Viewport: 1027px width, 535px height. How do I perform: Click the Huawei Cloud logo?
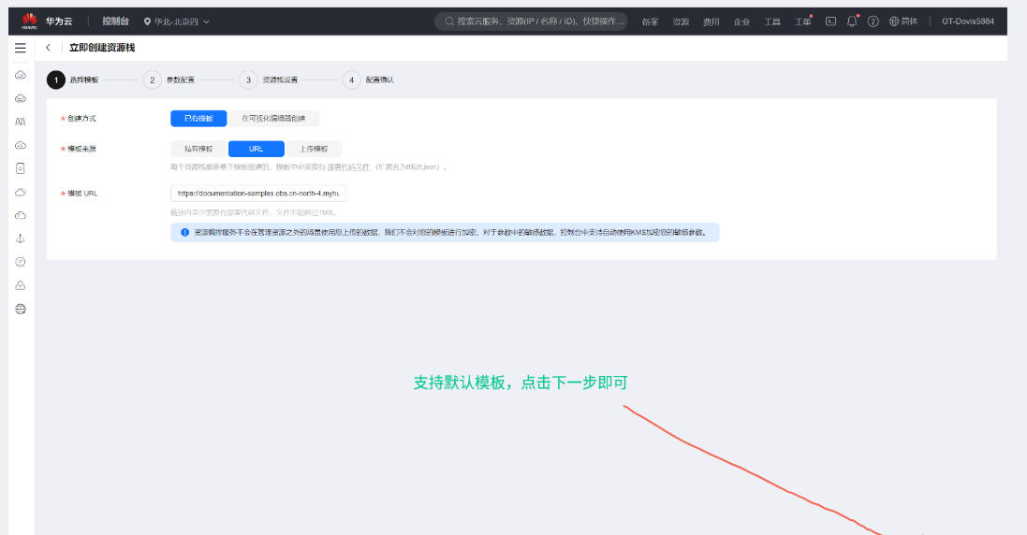43,21
